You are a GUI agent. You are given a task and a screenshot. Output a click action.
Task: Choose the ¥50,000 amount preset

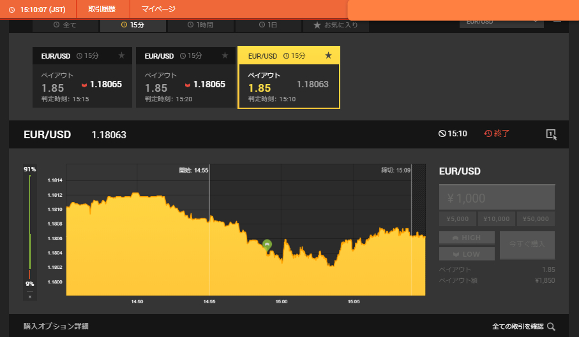pos(536,219)
